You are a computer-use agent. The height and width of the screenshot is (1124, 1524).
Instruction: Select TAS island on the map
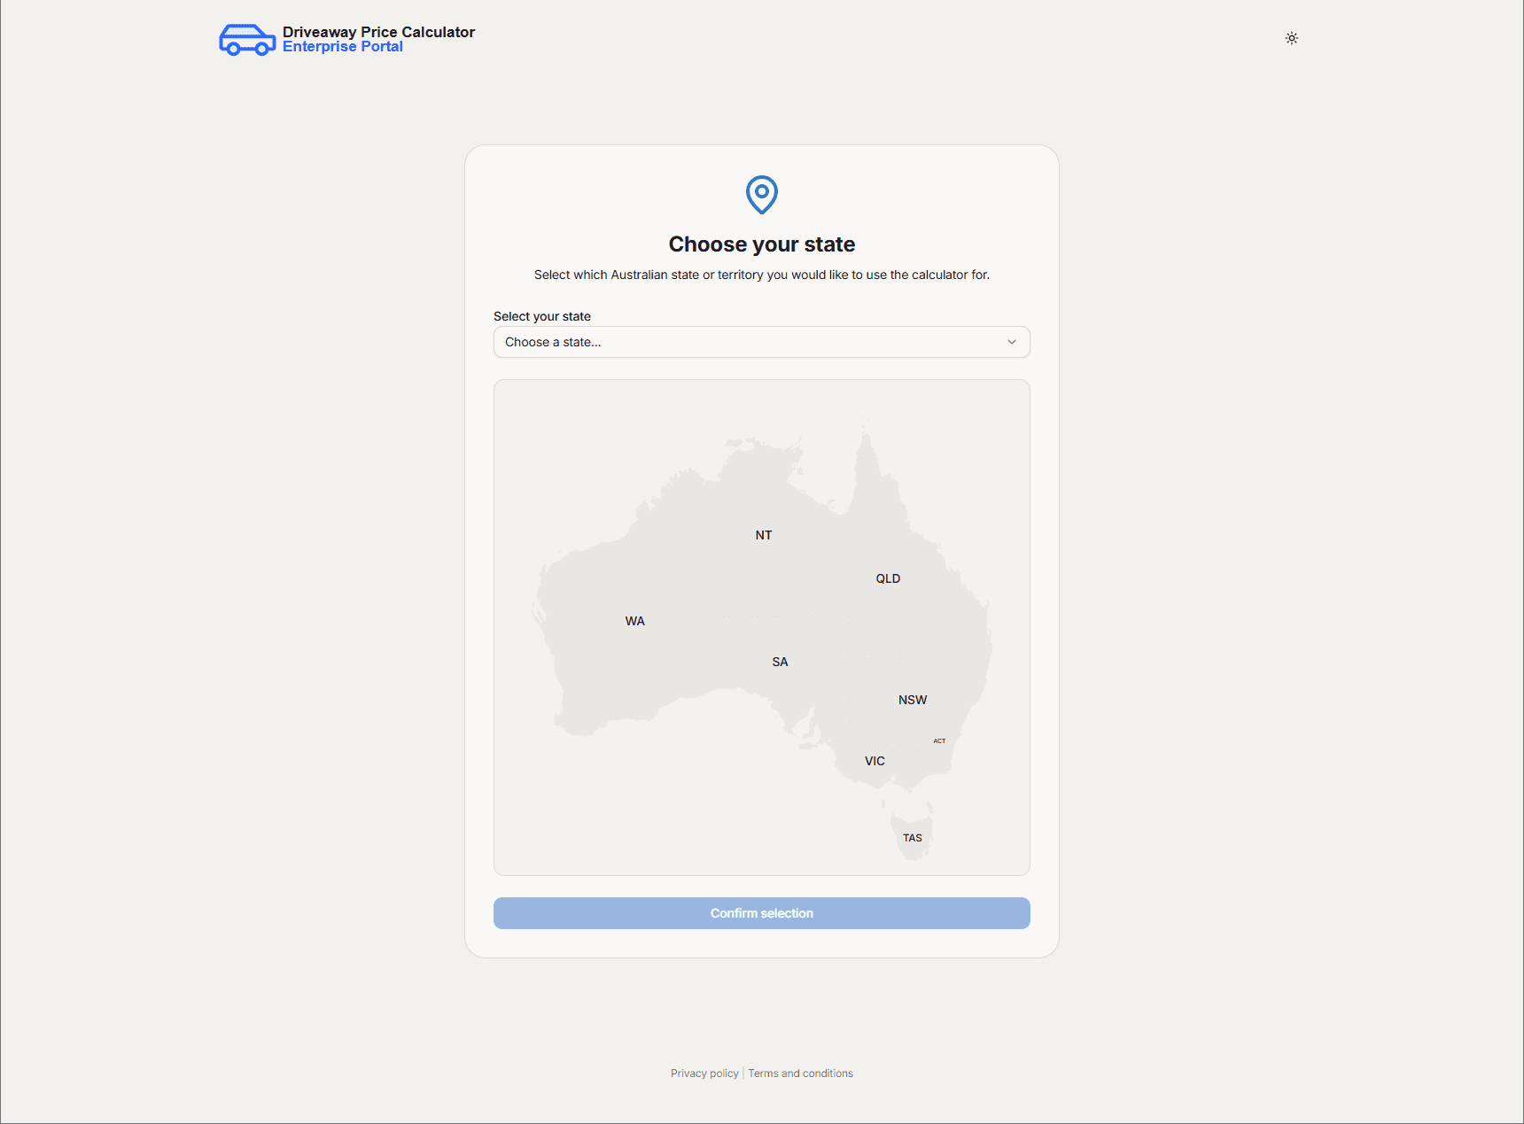coord(912,838)
